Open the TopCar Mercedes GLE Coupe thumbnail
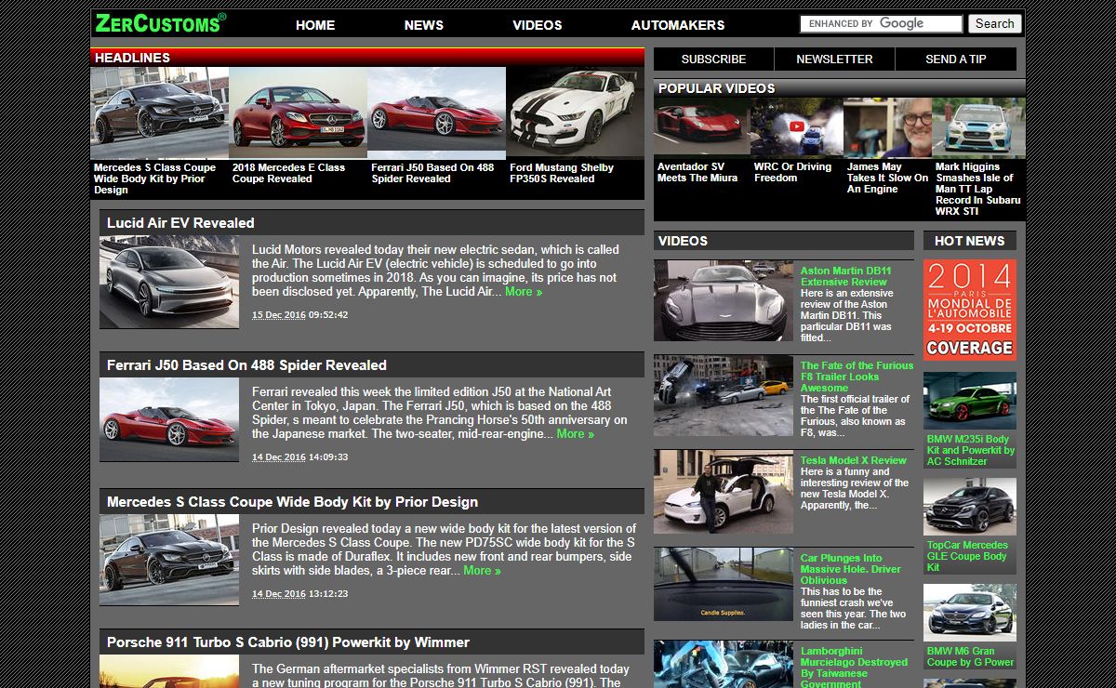This screenshot has height=688, width=1116. pyautogui.click(x=970, y=507)
